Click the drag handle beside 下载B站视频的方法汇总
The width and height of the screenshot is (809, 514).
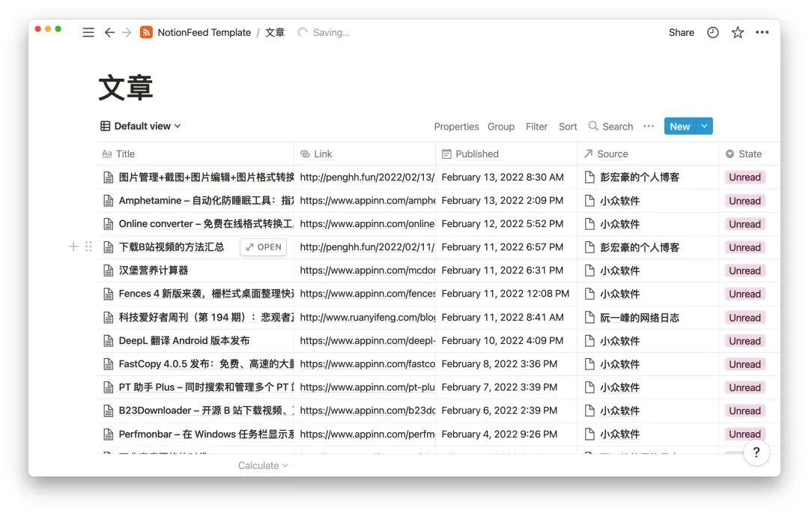[88, 246]
